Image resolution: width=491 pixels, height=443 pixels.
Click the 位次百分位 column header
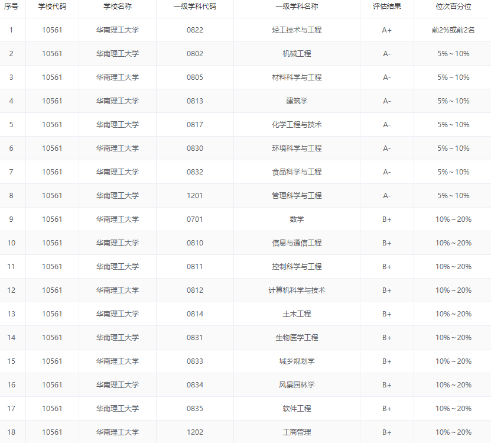(x=453, y=7)
